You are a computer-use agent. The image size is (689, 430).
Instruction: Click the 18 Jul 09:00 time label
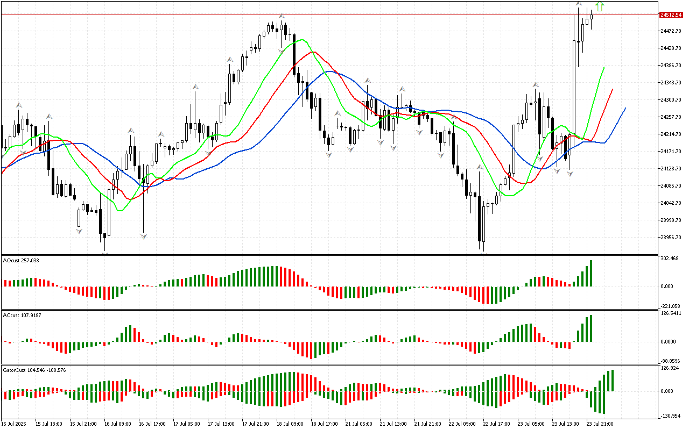290,424
